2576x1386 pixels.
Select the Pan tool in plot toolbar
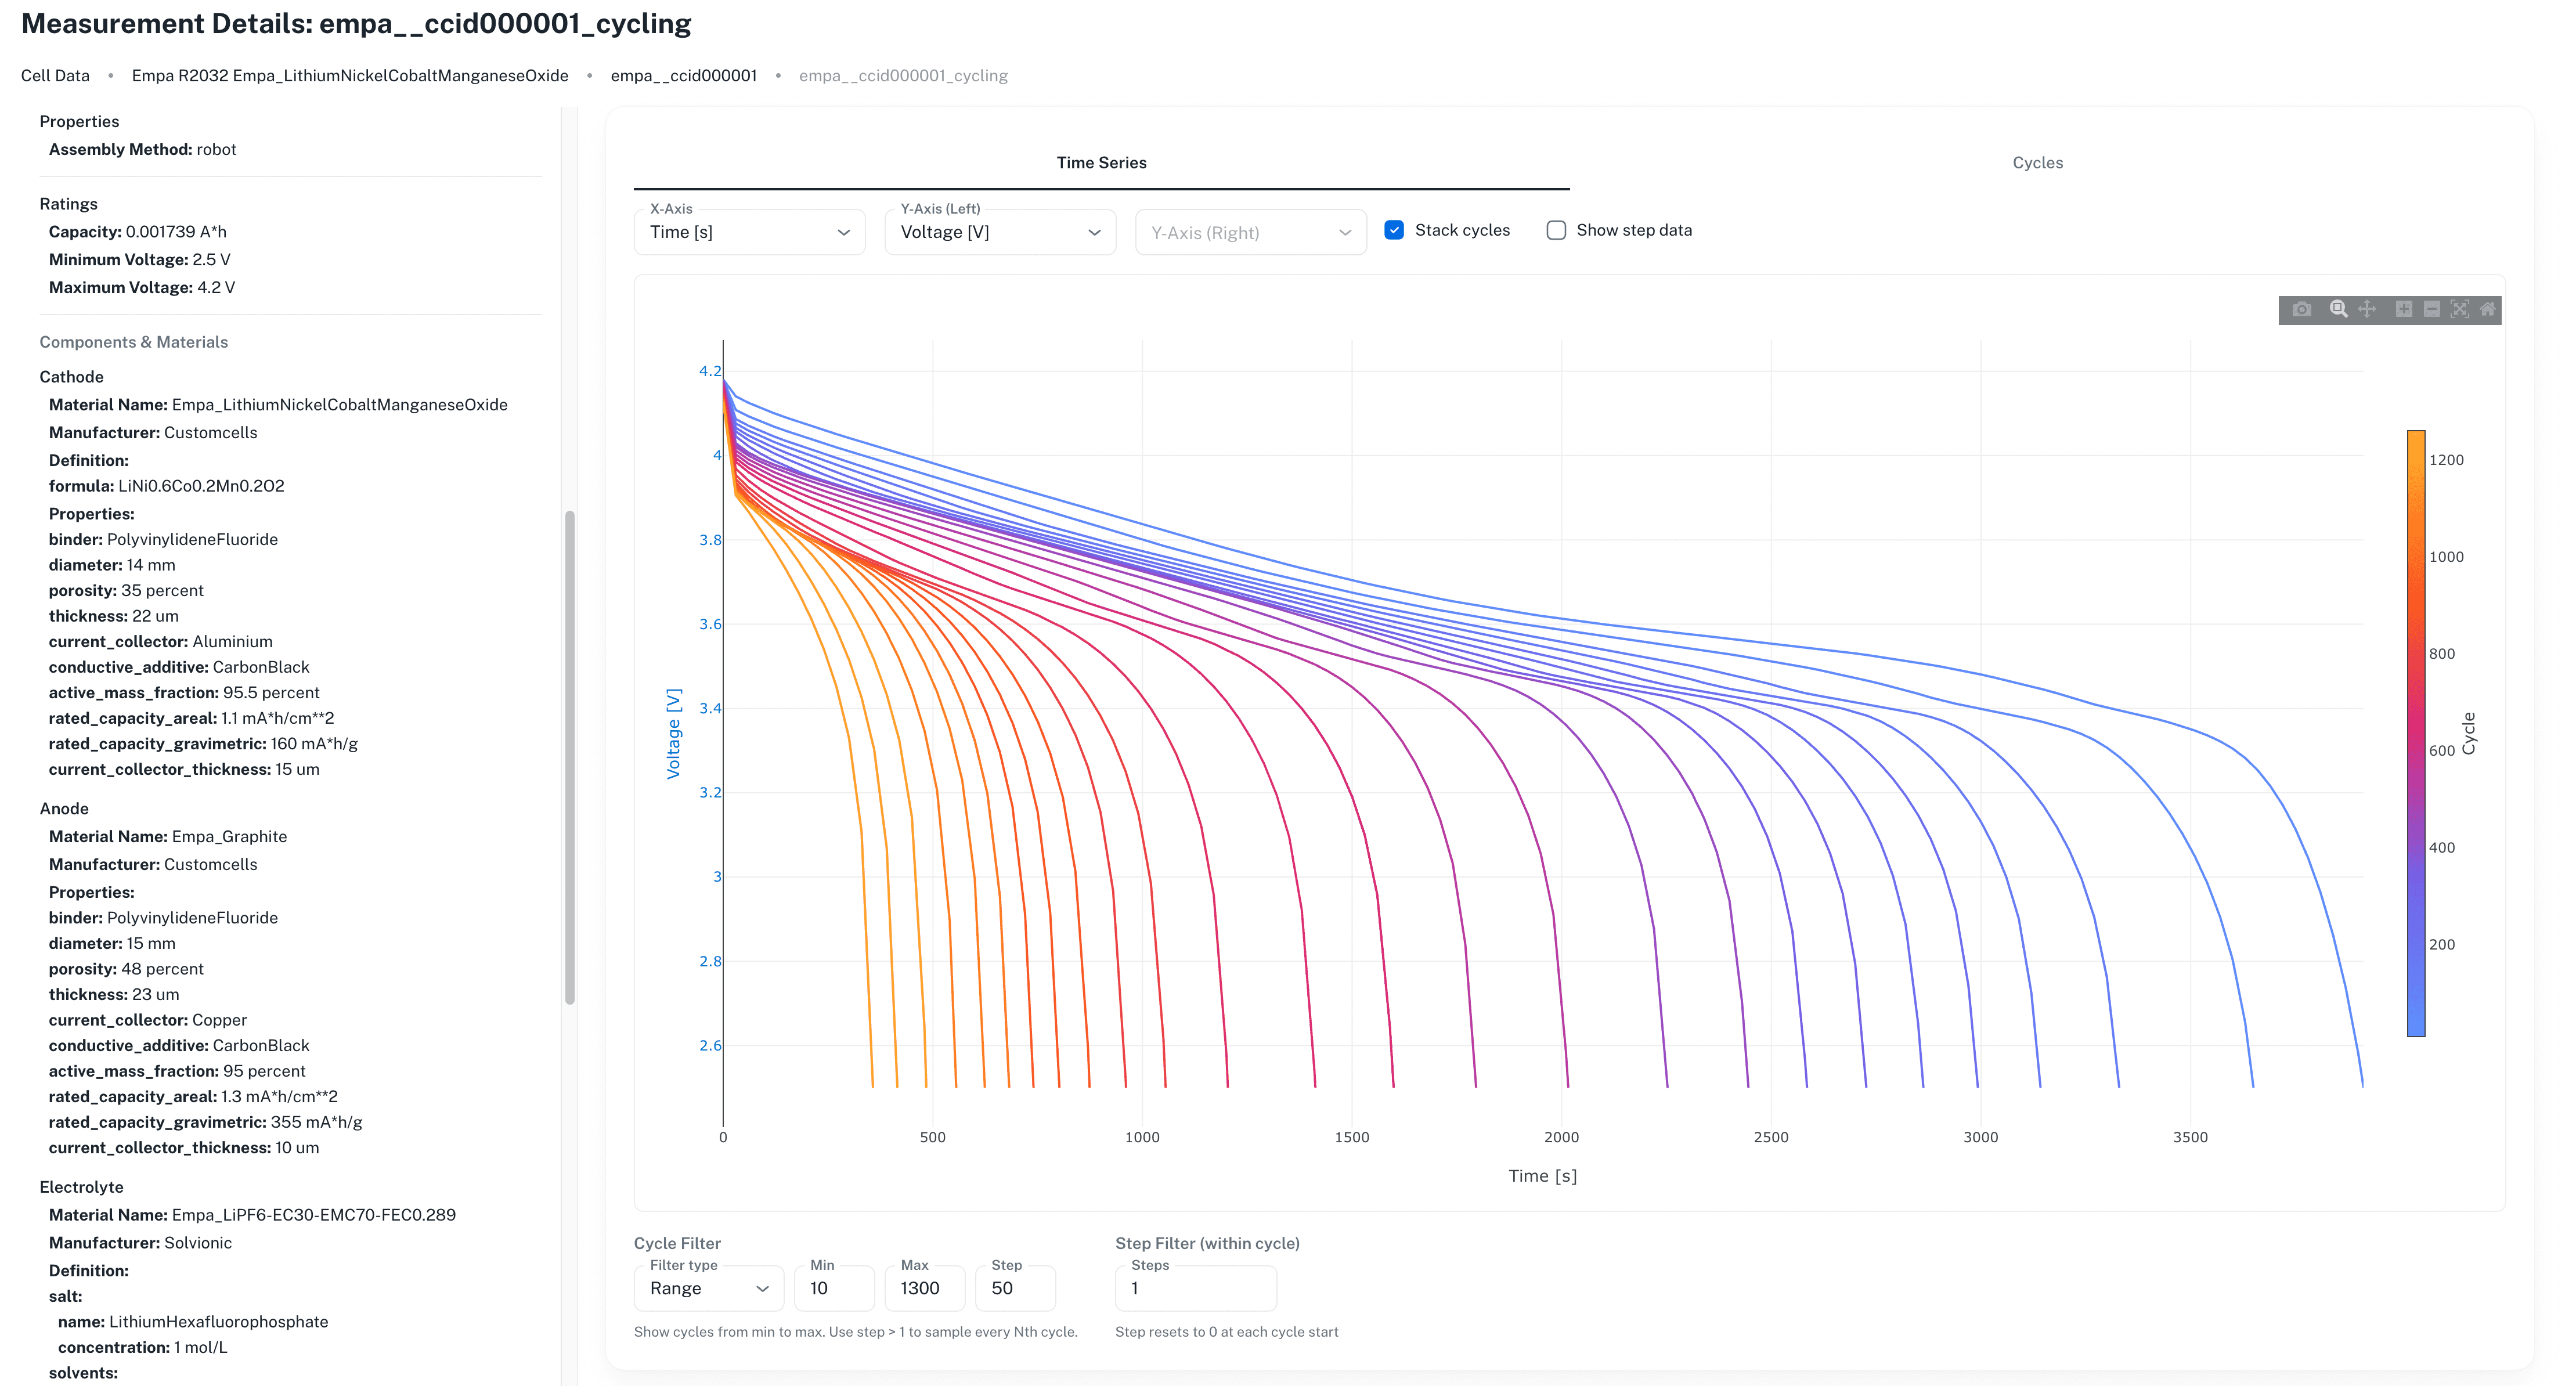click(x=2367, y=309)
